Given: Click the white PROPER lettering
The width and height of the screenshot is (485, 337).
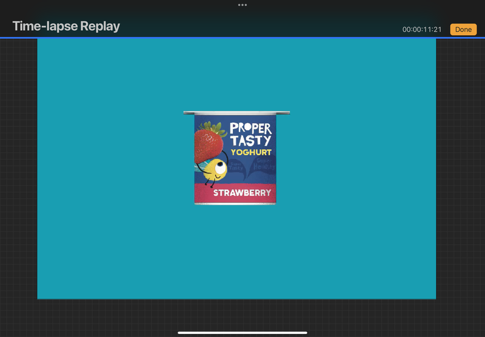Looking at the screenshot, I should (x=250, y=128).
